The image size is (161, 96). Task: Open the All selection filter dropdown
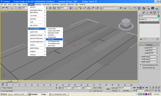(25, 7)
